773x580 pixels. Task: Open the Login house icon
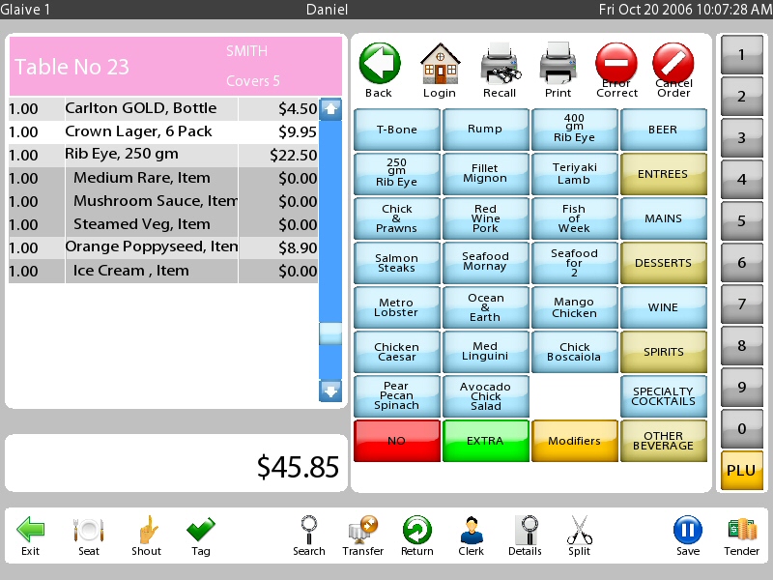[x=440, y=63]
